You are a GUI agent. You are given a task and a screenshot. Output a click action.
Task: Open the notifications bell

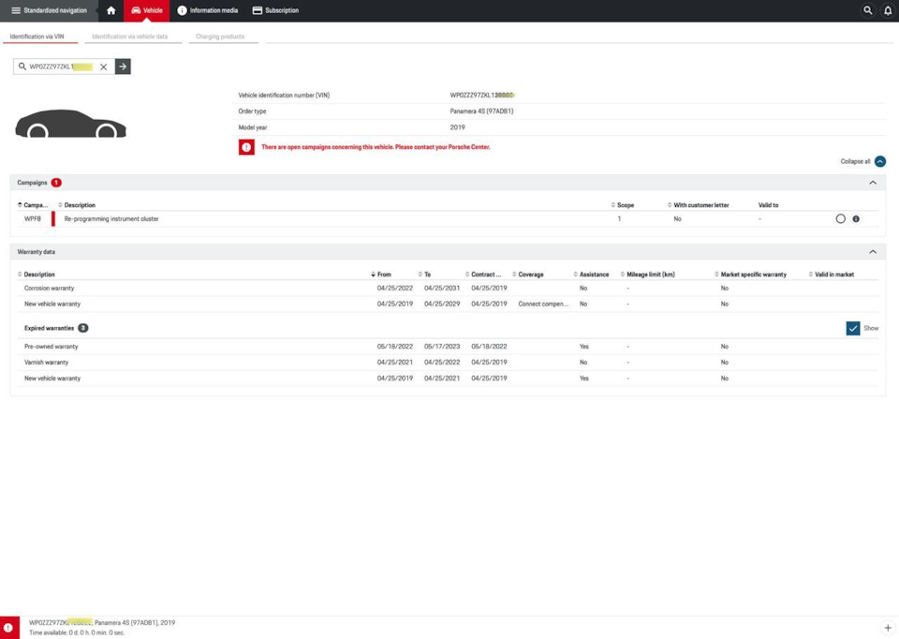[888, 10]
